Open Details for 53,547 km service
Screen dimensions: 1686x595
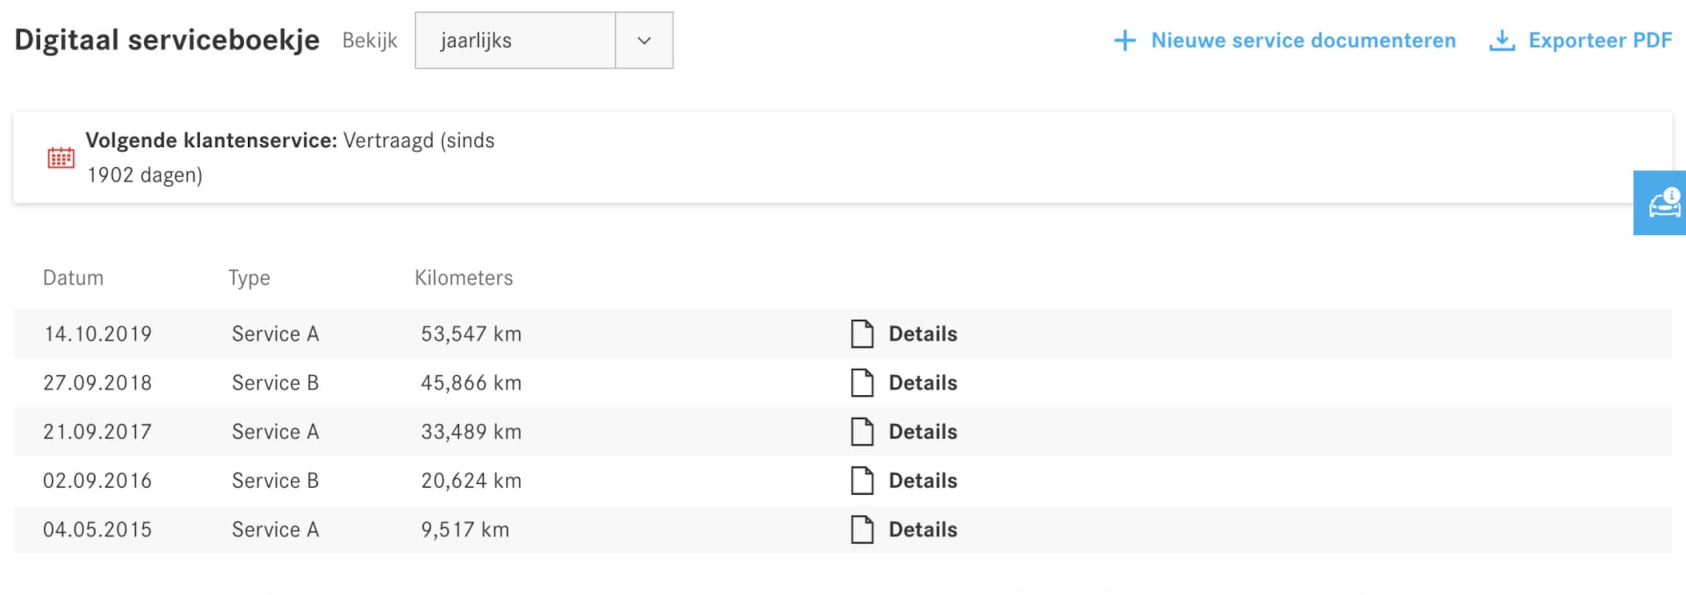(922, 333)
